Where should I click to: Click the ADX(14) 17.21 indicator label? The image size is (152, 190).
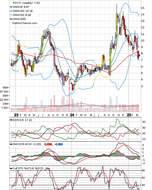[22, 120]
